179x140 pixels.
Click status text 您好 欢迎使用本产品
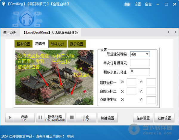17,136
